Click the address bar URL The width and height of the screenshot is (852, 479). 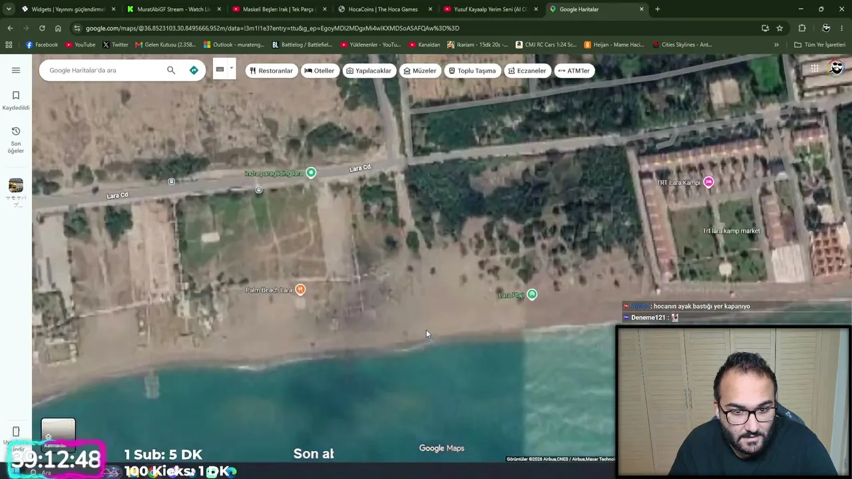[x=273, y=28]
